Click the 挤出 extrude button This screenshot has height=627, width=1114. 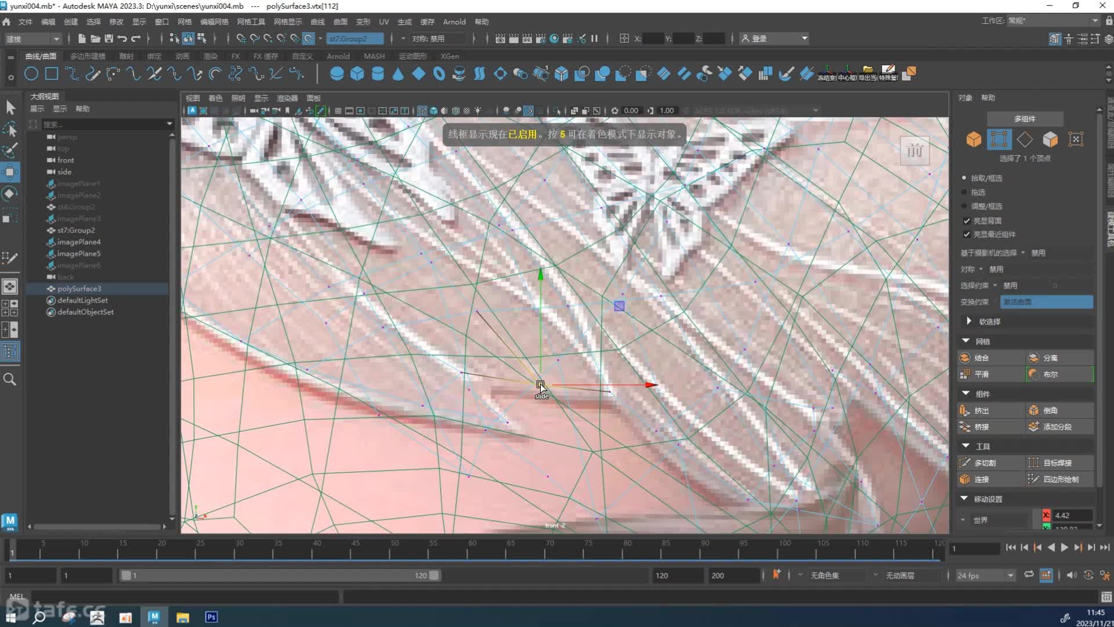click(x=990, y=410)
